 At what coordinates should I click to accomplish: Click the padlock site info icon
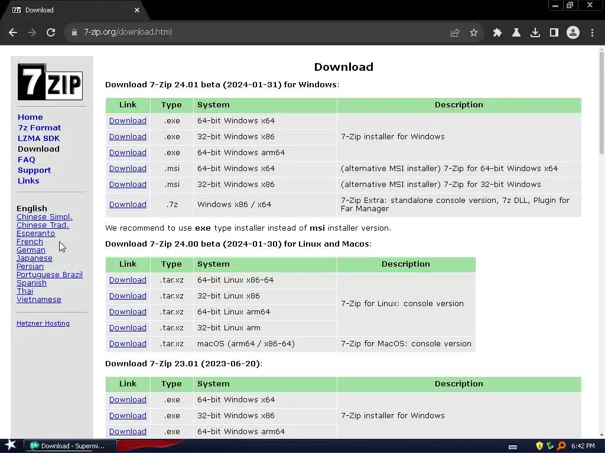click(74, 32)
